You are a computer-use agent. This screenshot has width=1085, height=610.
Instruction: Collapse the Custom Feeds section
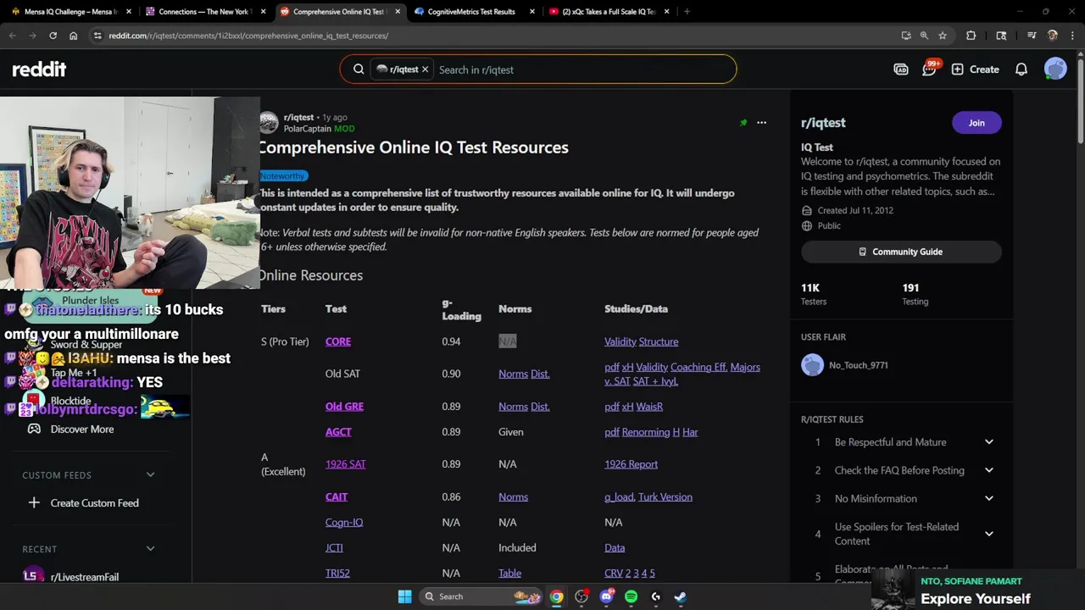150,475
